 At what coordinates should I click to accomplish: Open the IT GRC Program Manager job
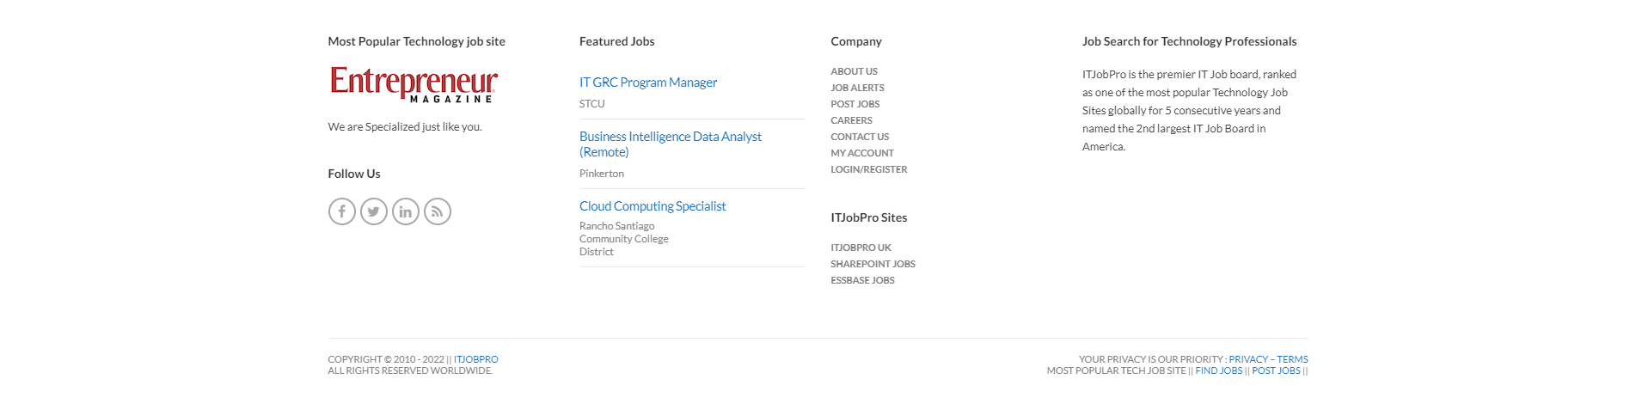[647, 83]
